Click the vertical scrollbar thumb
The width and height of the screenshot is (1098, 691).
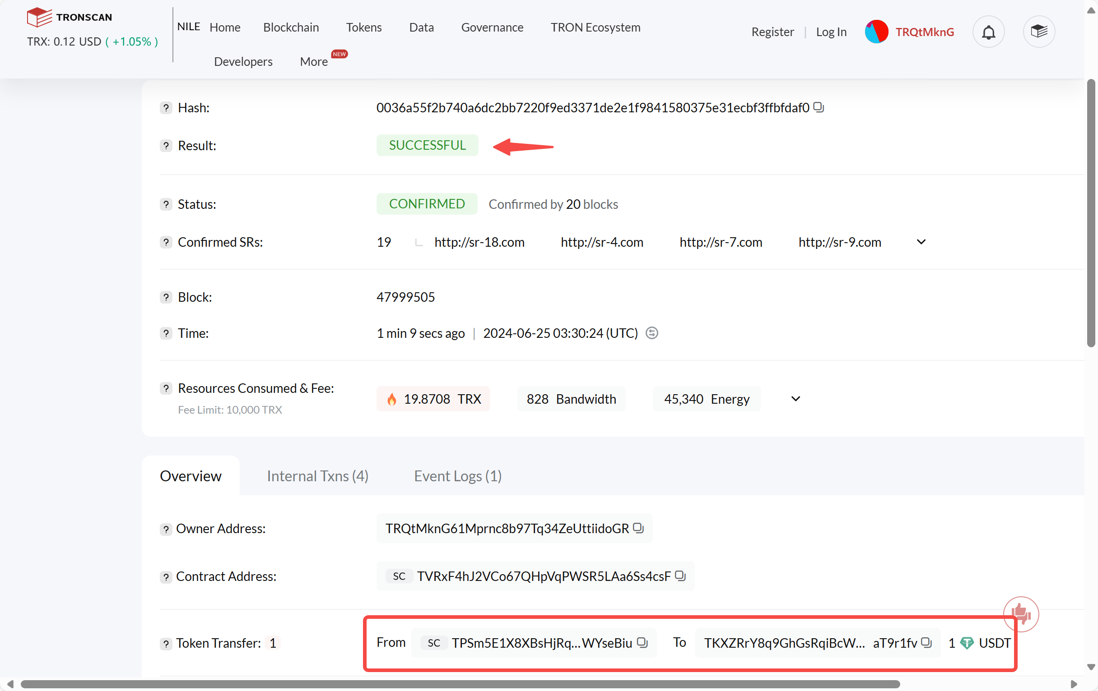(x=1090, y=213)
